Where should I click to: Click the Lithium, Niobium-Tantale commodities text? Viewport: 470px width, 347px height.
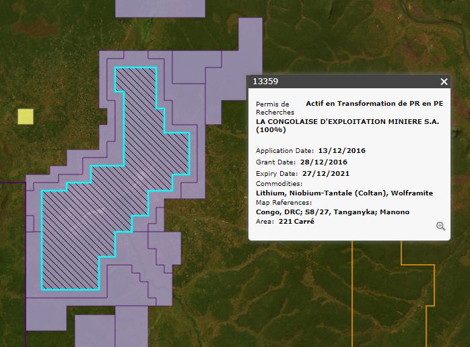(344, 193)
